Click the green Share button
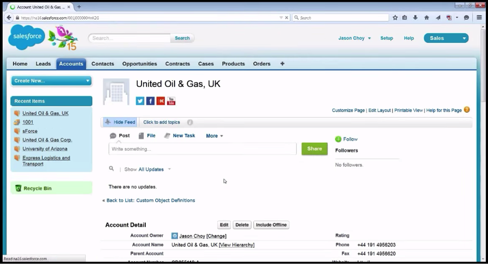 point(314,149)
